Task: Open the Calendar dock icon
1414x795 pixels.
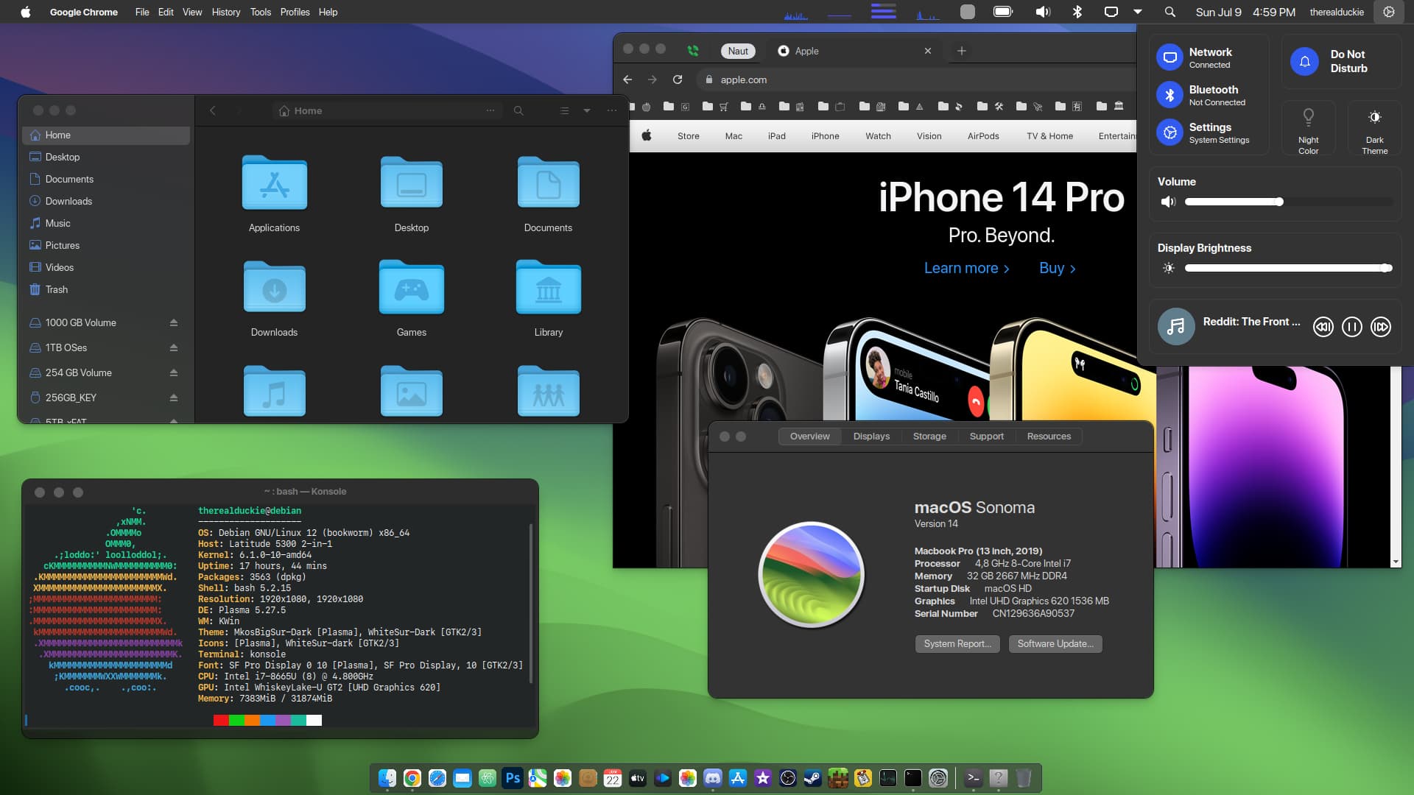Action: click(x=613, y=778)
